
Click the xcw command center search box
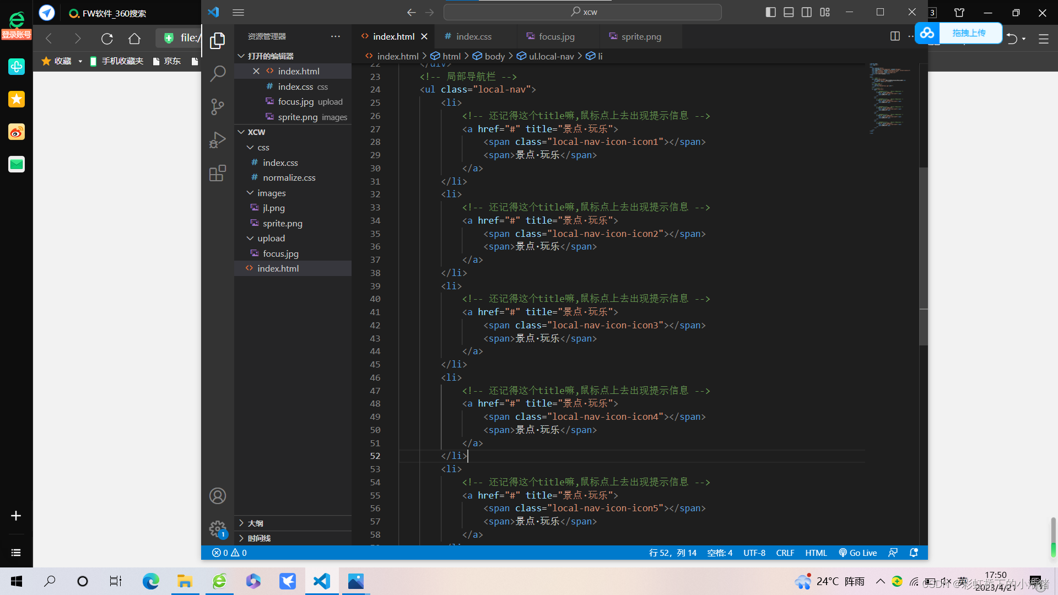point(582,12)
